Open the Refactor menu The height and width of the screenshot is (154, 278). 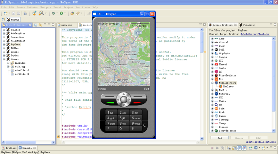coord(32,7)
